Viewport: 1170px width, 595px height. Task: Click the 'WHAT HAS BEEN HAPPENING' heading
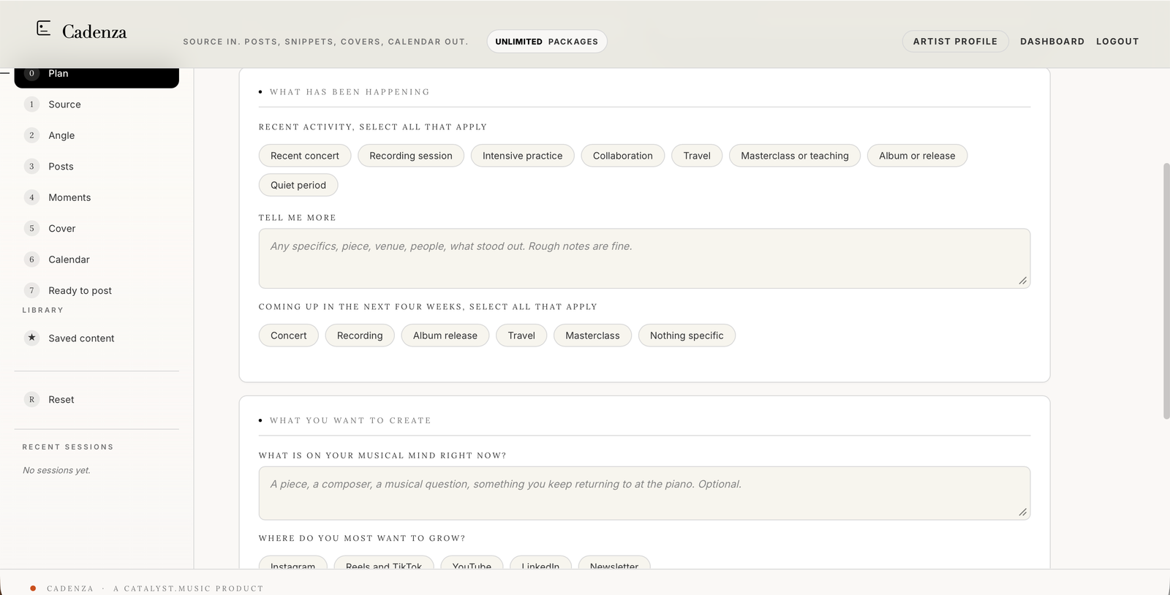point(350,92)
